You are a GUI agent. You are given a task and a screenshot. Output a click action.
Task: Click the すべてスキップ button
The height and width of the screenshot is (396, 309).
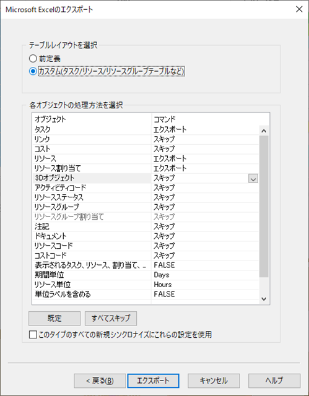[111, 318]
